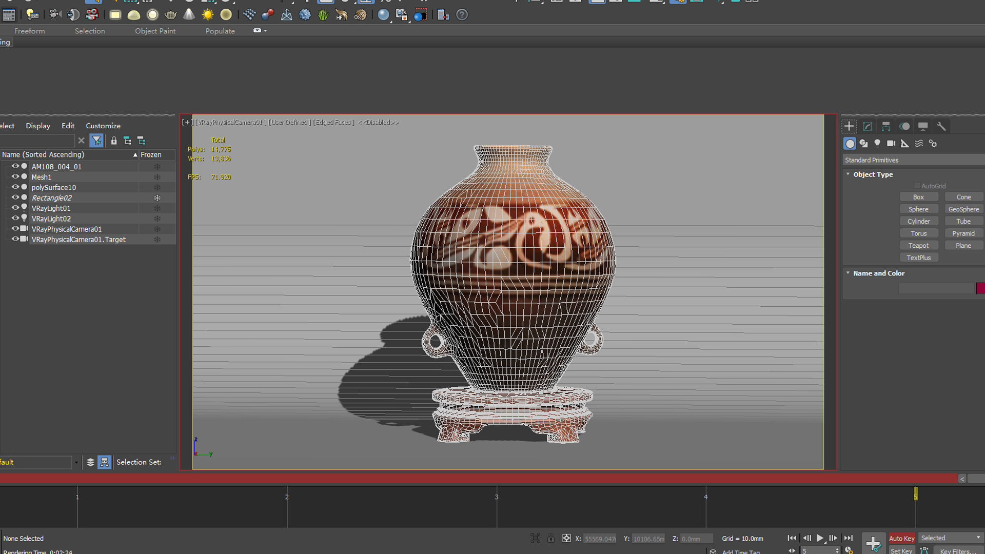This screenshot has height=554, width=985.
Task: Play the animation
Action: click(820, 538)
